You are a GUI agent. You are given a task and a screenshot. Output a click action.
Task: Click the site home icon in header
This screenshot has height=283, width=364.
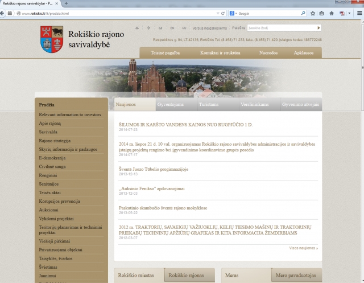pos(137,28)
